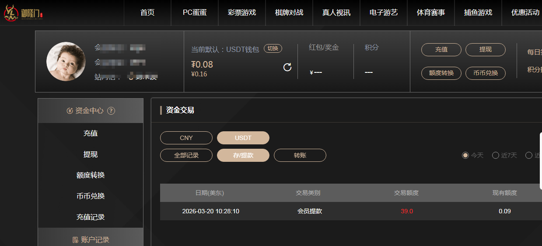The width and height of the screenshot is (542, 246).
Task: Click the 会员提款 transaction type cell
Action: tap(310, 211)
